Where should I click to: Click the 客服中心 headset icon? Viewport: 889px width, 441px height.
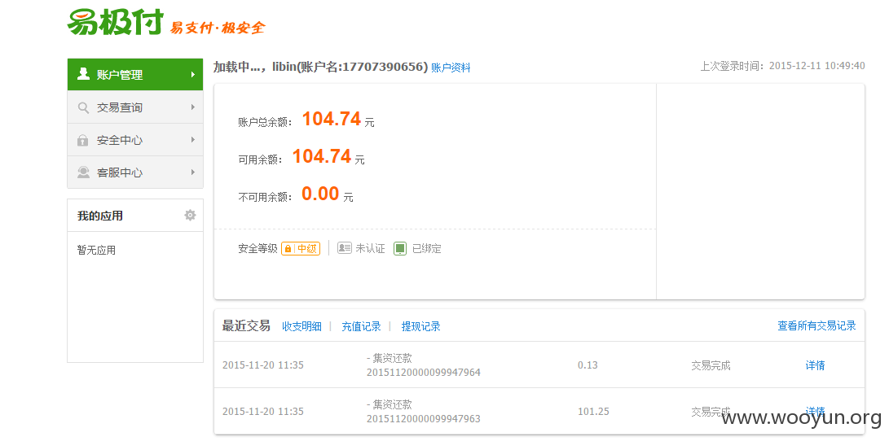click(83, 172)
